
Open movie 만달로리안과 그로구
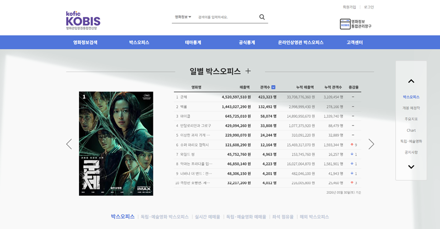pos(196,126)
